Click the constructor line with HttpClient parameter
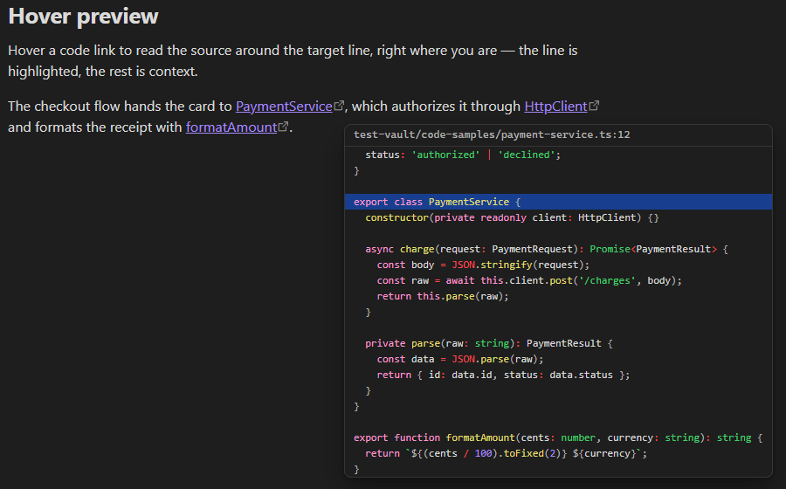Viewport: 786px width, 489px height. pos(512,218)
